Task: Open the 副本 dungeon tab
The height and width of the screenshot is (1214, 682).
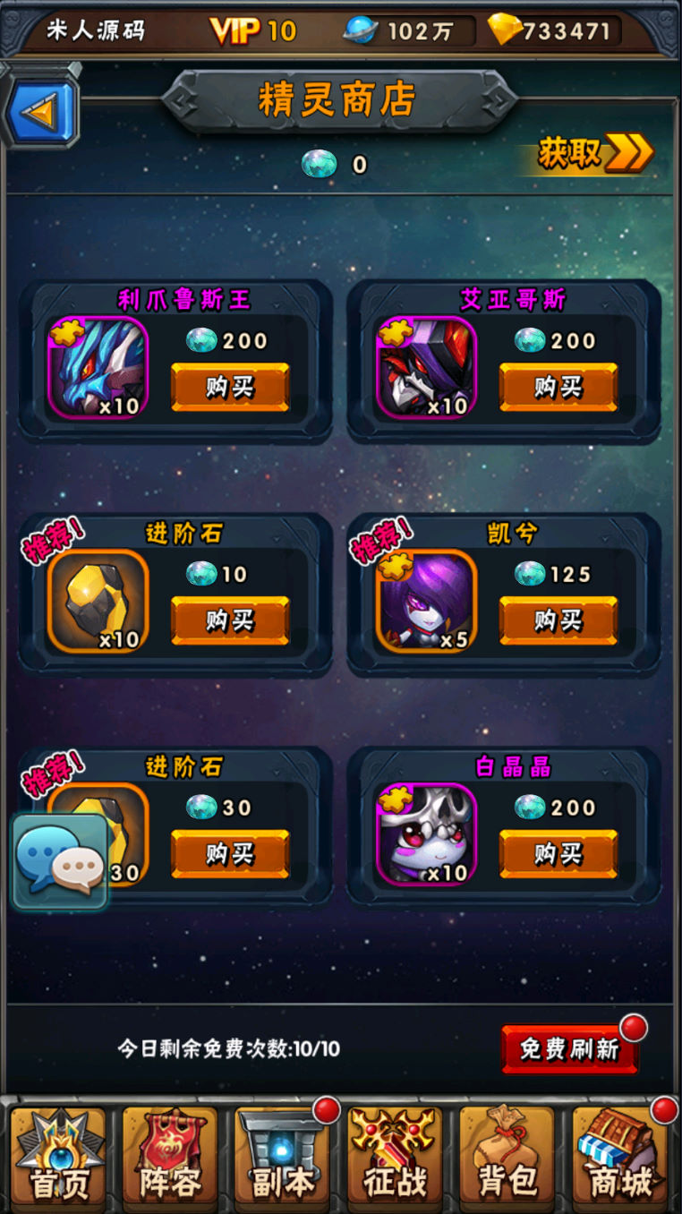Action: (283, 1154)
